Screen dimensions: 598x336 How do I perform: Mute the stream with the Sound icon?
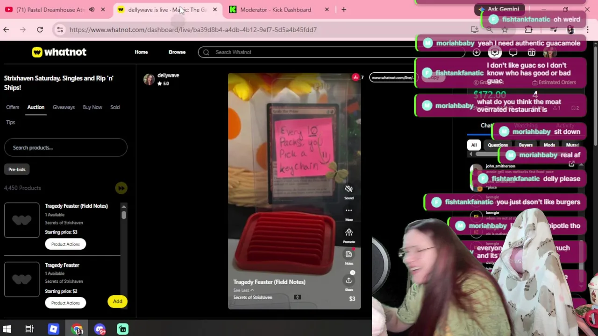(x=349, y=189)
